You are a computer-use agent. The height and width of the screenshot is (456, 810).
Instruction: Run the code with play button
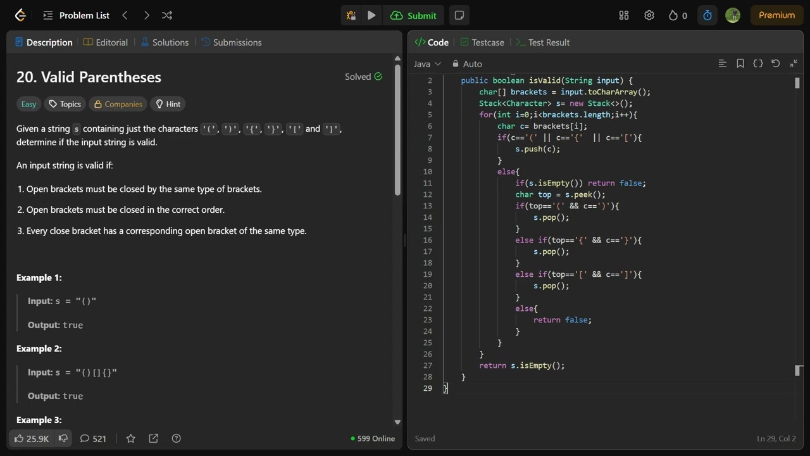tap(371, 15)
